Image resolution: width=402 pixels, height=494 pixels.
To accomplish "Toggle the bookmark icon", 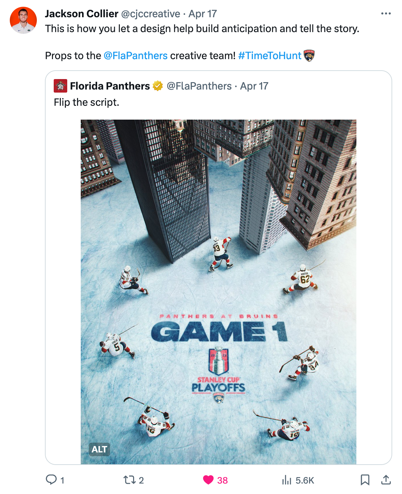I will click(365, 480).
